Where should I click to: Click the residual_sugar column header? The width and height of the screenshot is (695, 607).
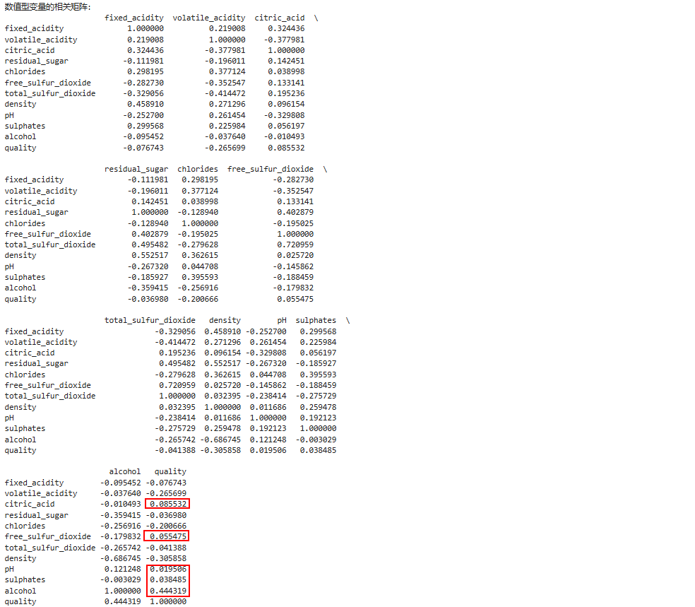click(x=136, y=169)
